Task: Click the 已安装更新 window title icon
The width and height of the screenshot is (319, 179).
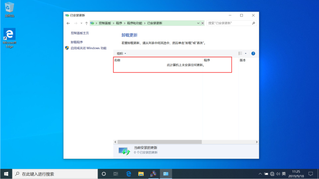Action: pos(67,15)
